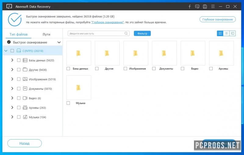244x155 pixels.
Task: Switch to Тип файлов tab
Action: tap(19, 34)
